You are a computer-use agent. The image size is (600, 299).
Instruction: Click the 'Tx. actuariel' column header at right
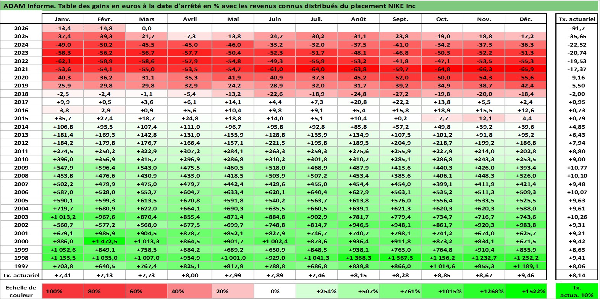click(x=577, y=19)
